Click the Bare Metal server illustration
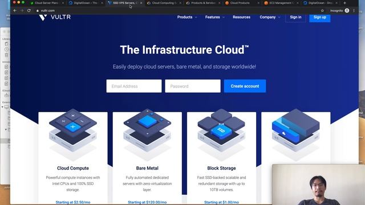This screenshot has width=365, height=205. 147,134
